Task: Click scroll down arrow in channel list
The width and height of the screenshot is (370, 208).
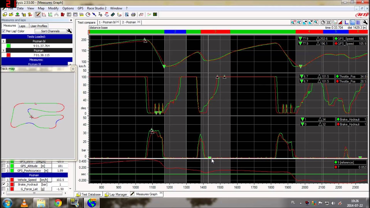Action: [x=70, y=189]
